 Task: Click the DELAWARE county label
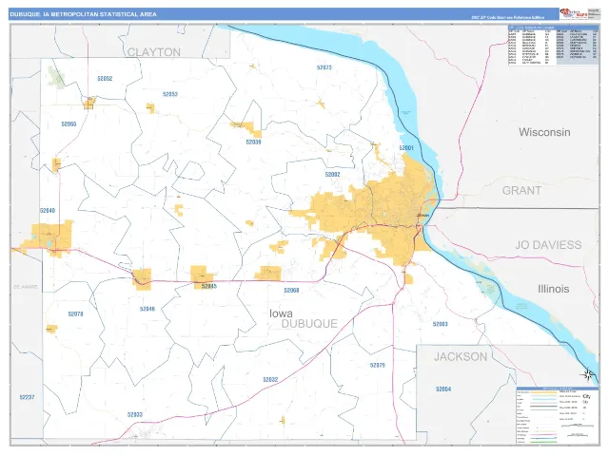pos(26,287)
